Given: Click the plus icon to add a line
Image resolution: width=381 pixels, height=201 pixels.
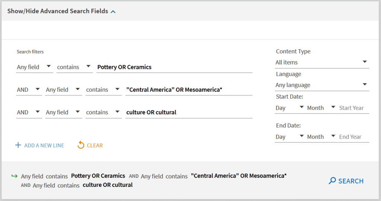Looking at the screenshot, I should pyautogui.click(x=18, y=145).
